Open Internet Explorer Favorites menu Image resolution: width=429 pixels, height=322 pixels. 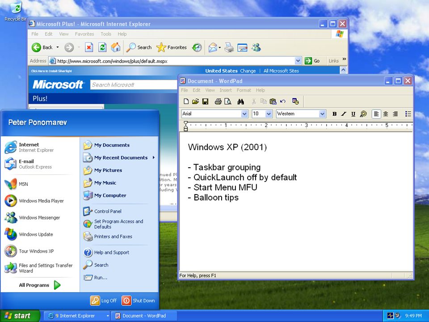pos(84,34)
